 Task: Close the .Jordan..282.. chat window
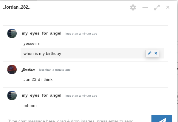click(168, 7)
